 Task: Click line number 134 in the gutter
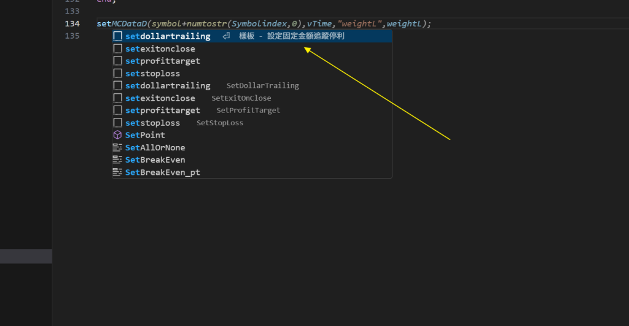[72, 23]
